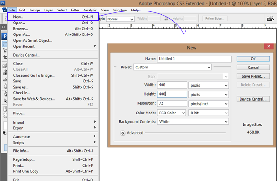Choose Page Setup... from the File menu
Image resolution: width=277 pixels, height=181 pixels.
pos(53,159)
